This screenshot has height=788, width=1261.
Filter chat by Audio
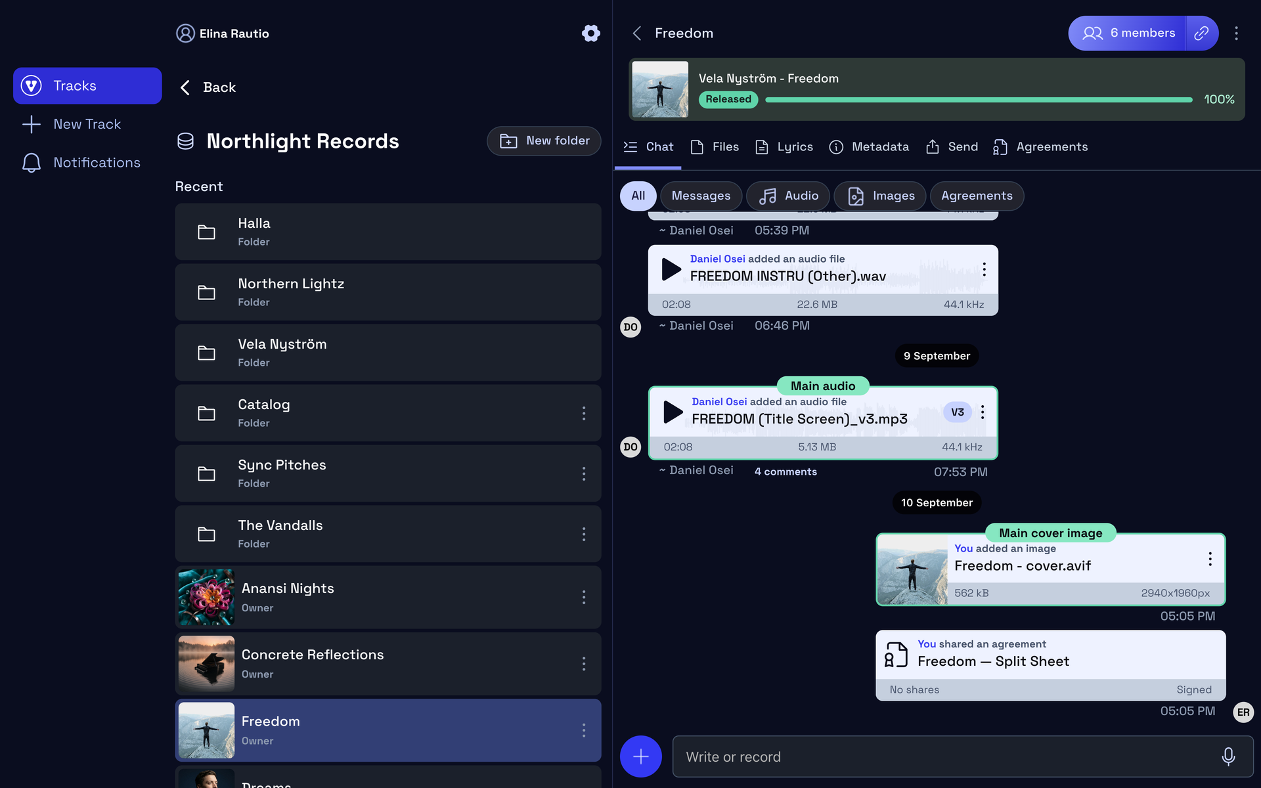tap(788, 196)
